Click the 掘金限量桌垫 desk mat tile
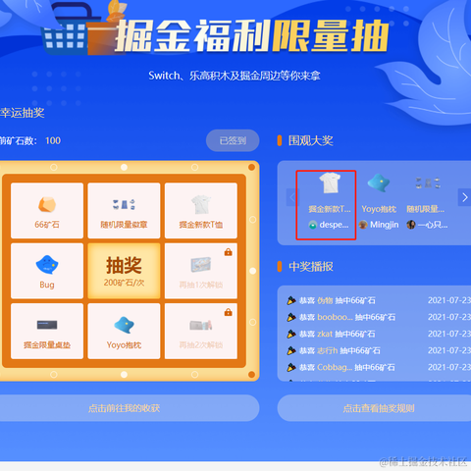This screenshot has width=471, height=471. point(47,331)
